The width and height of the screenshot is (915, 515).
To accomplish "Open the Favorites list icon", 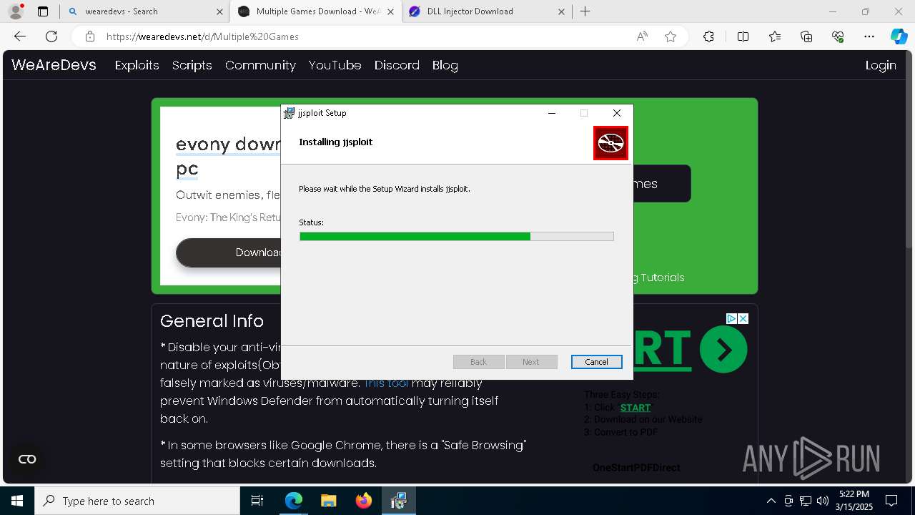I will tap(775, 36).
